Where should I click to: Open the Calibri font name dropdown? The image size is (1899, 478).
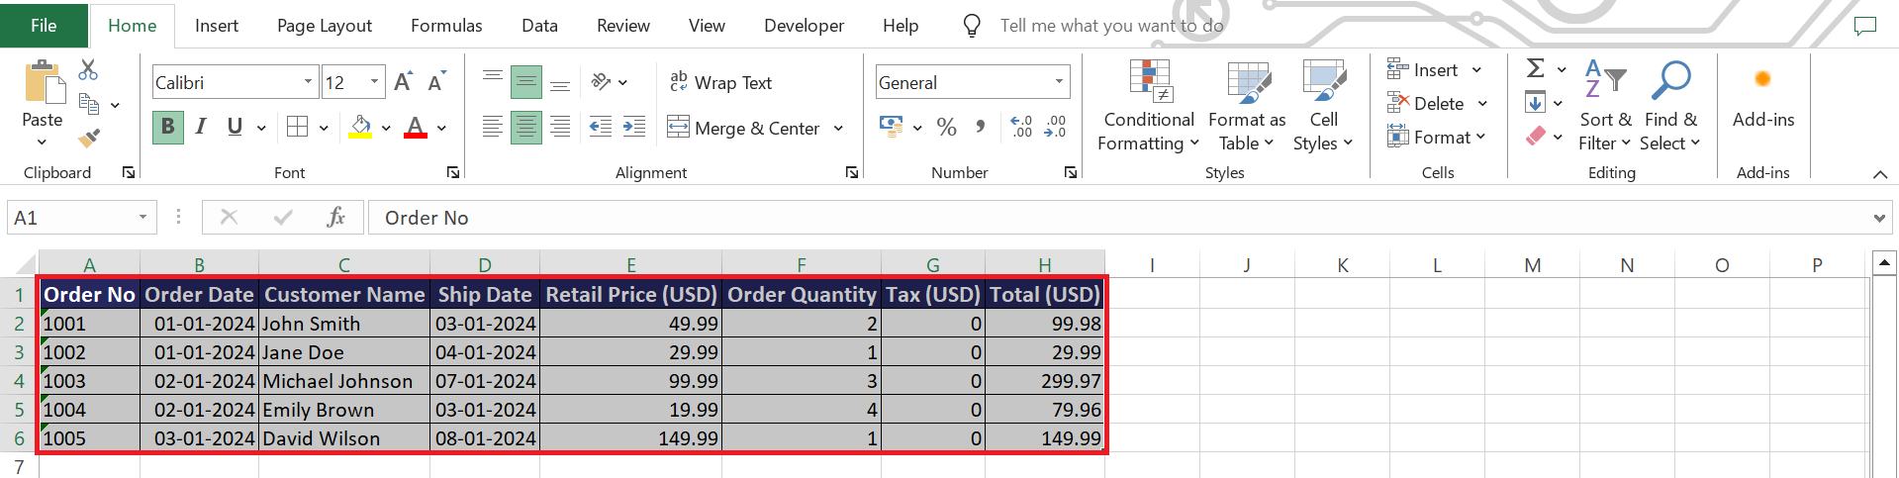pyautogui.click(x=308, y=82)
